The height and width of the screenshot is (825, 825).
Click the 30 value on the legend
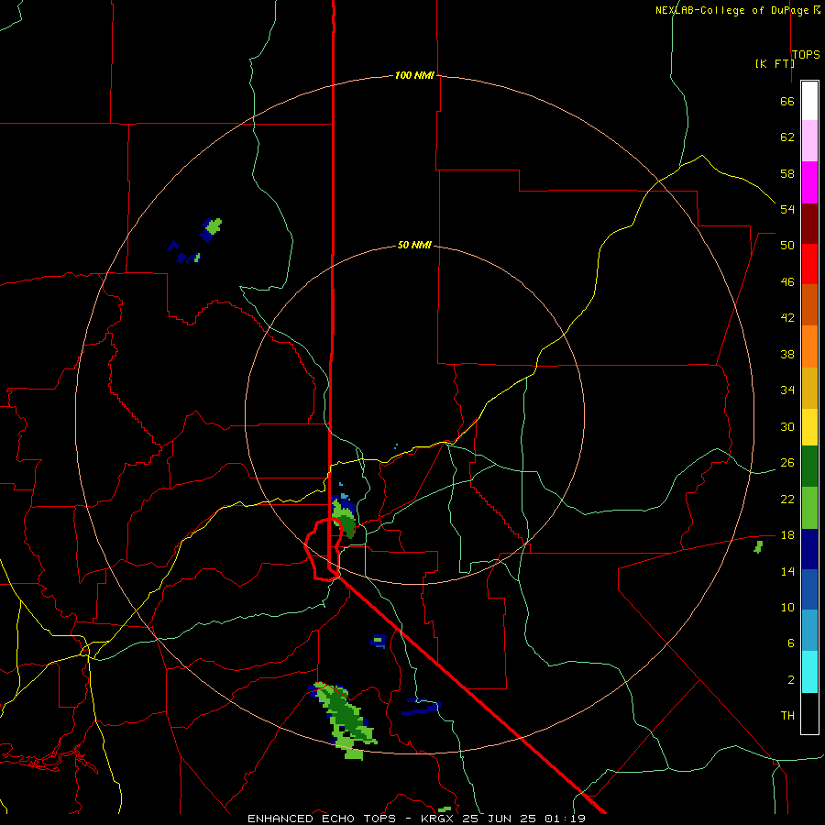[787, 426]
